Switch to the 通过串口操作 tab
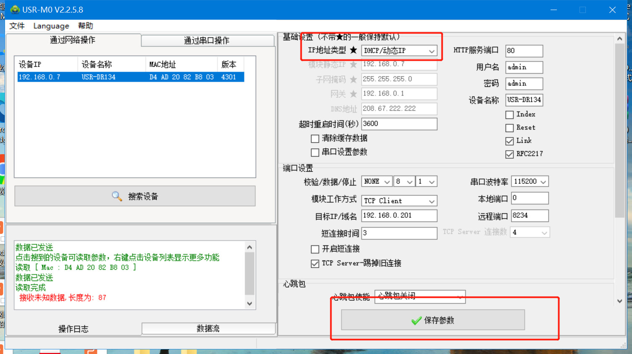This screenshot has width=632, height=354. (207, 41)
